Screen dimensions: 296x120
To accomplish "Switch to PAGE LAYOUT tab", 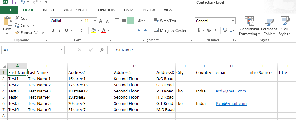I will tap(75, 10).
